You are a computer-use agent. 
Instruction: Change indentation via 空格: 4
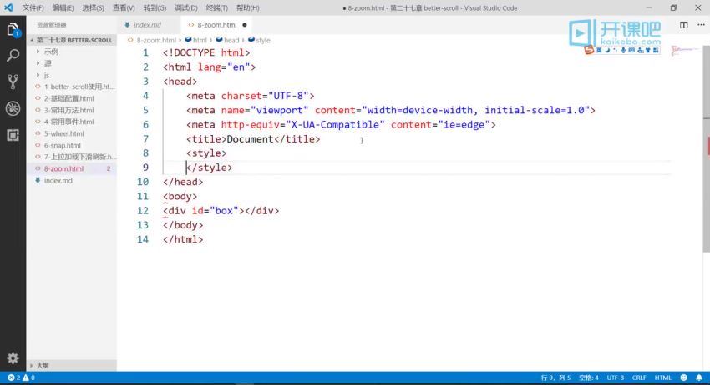[589, 377]
